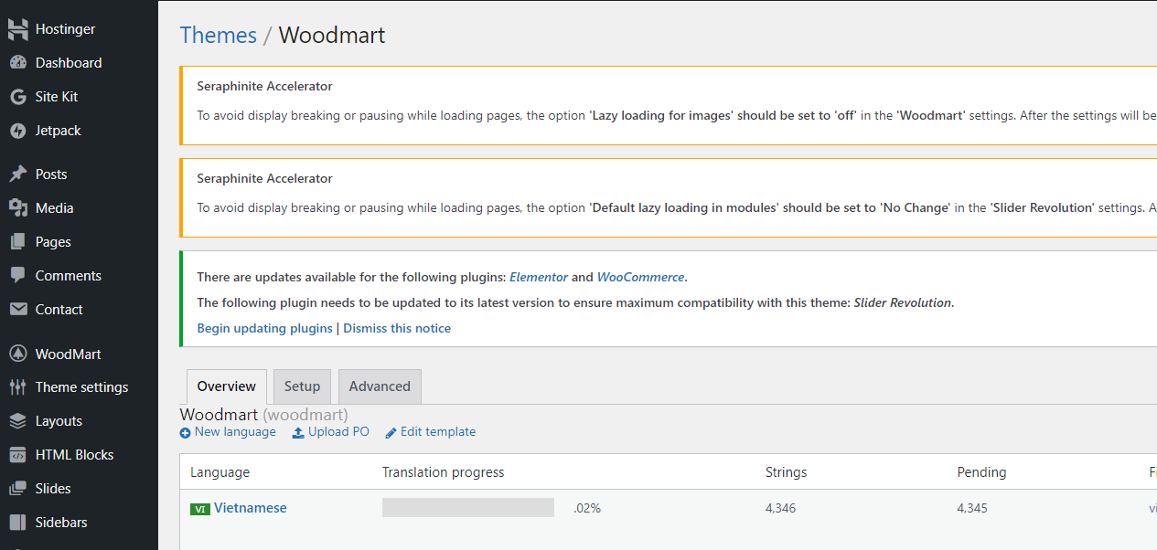This screenshot has height=550, width=1157.
Task: Open the Sidebars menu item
Action: 79,523
